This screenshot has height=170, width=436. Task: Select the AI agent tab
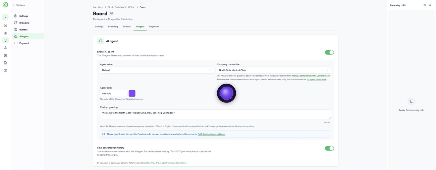pyautogui.click(x=140, y=27)
